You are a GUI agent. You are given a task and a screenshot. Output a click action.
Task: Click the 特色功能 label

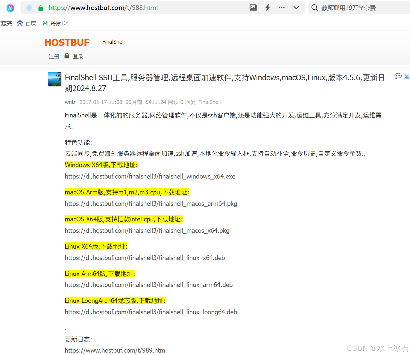pyautogui.click(x=78, y=143)
